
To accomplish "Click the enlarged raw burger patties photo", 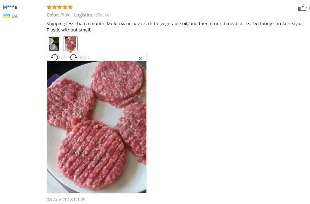I will pyautogui.click(x=96, y=127).
